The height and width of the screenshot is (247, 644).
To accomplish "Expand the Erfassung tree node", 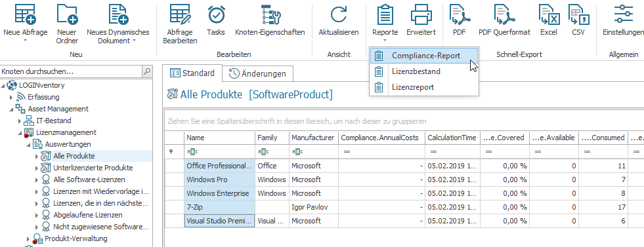I will (12, 98).
